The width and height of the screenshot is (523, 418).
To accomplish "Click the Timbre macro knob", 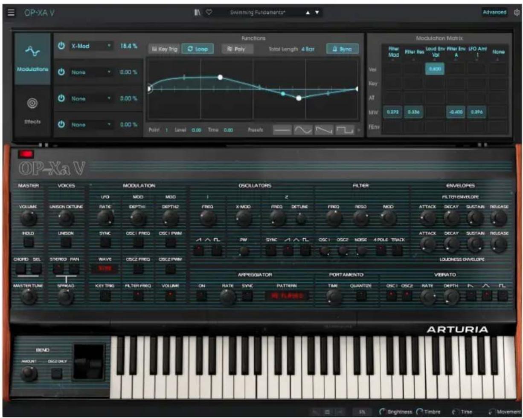I will click(x=419, y=412).
